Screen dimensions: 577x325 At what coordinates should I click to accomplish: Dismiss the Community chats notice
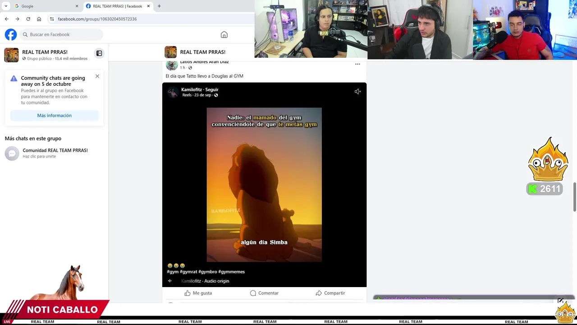[97, 76]
